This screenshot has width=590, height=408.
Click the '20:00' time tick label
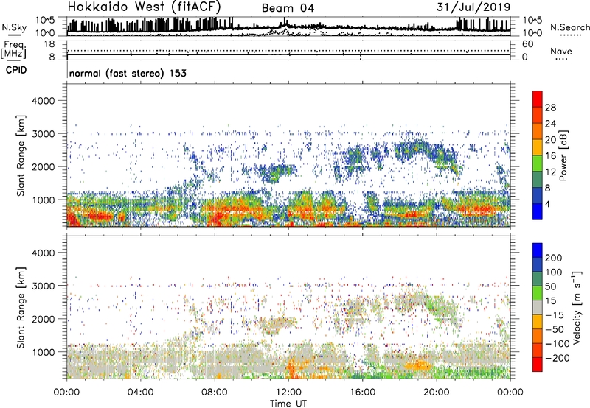[436, 393]
